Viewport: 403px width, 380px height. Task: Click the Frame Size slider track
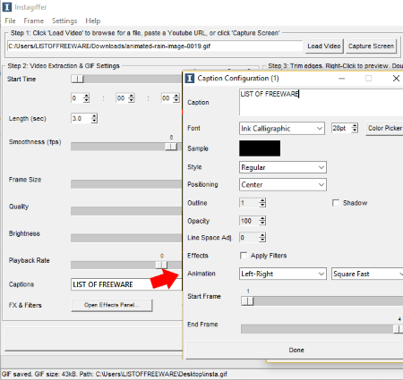tap(126, 184)
